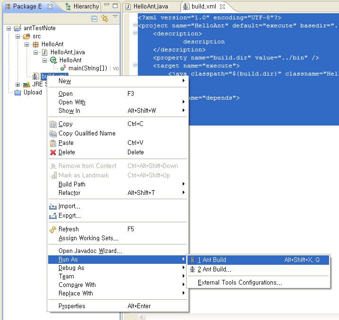Choose Paste in context menu
This screenshot has height=320, width=339.
click(118, 143)
